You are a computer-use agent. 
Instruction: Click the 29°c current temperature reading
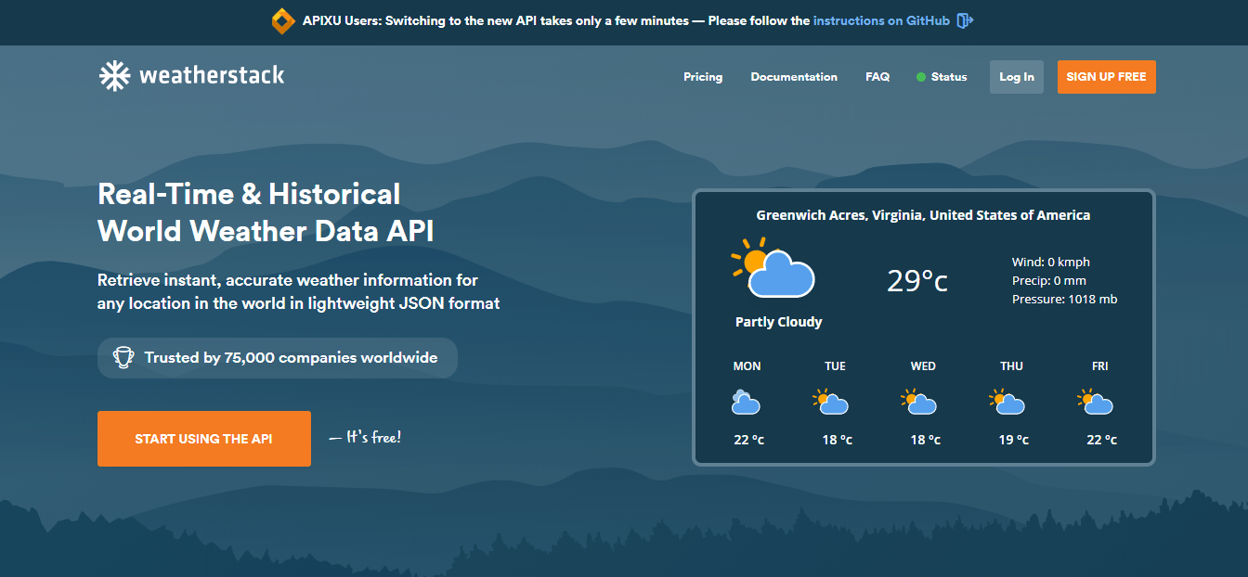(x=916, y=281)
